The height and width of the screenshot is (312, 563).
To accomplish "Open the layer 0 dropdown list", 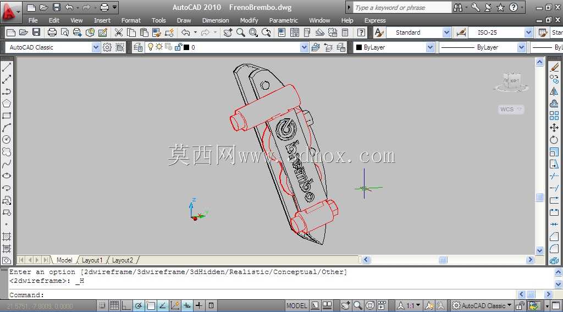I will click(304, 47).
